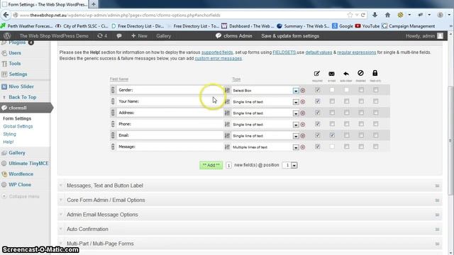Screen dimensions: 454x255
Task: Open browser downloads arrow icon
Action: click(x=375, y=15)
